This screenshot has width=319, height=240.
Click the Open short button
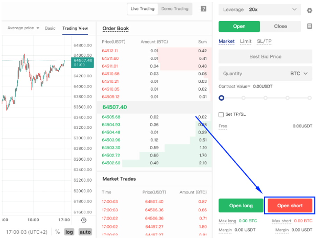tap(290, 206)
